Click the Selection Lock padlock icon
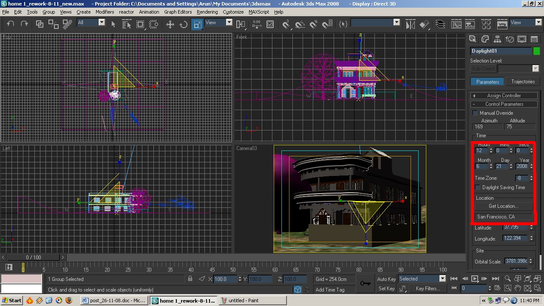 pyautogui.click(x=190, y=279)
